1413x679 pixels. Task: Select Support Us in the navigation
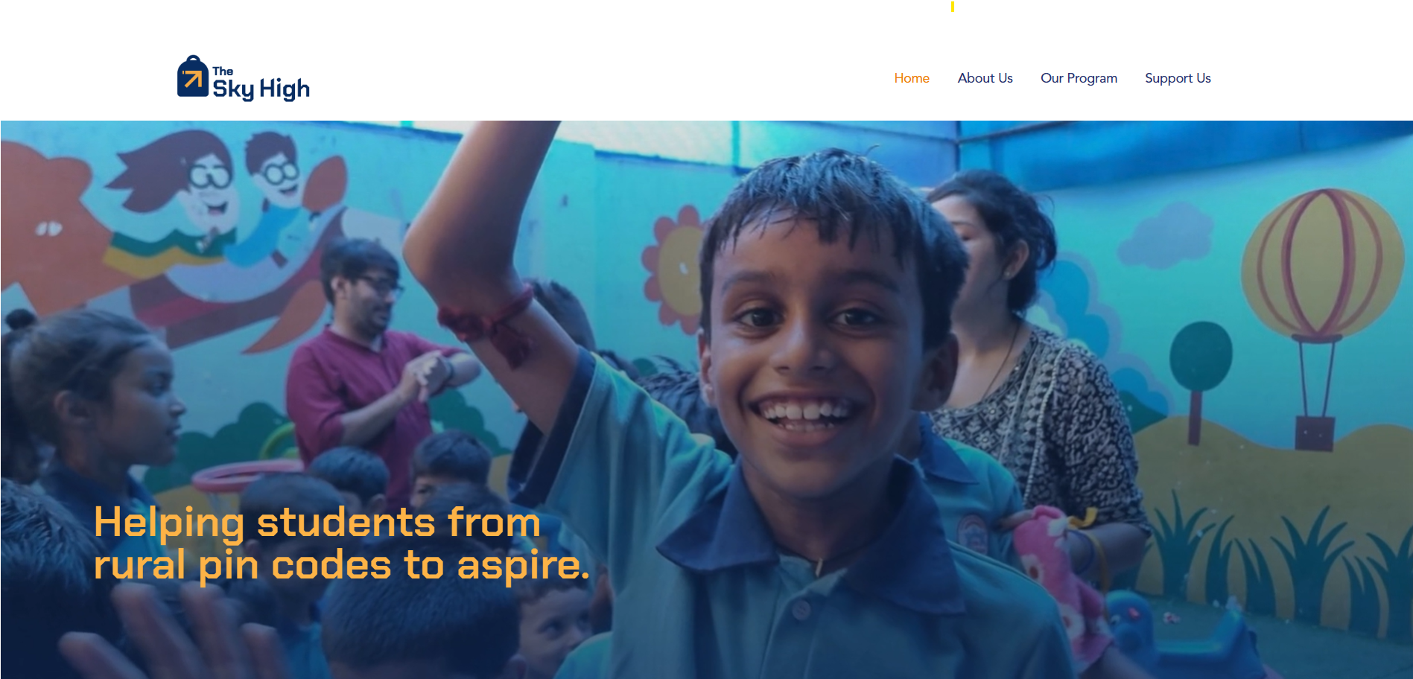coord(1178,78)
